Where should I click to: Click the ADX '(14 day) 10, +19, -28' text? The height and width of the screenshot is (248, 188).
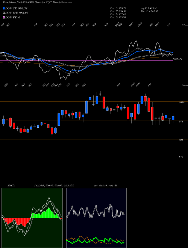pos(106,185)
